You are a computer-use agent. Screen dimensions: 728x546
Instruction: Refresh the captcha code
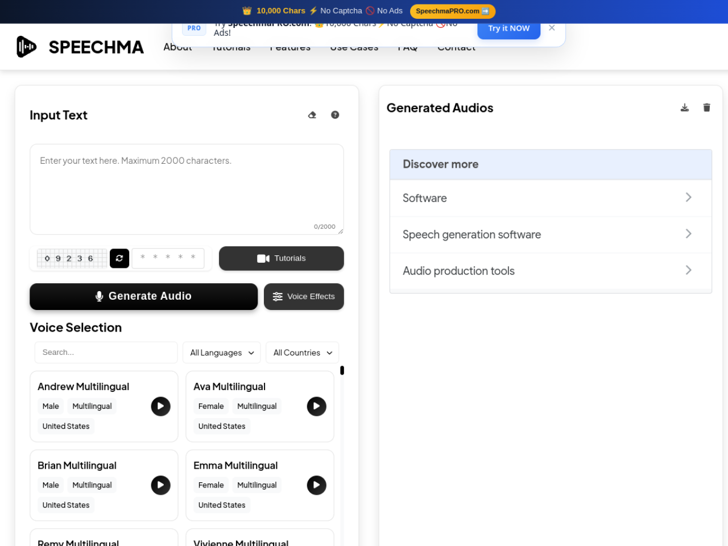119,258
